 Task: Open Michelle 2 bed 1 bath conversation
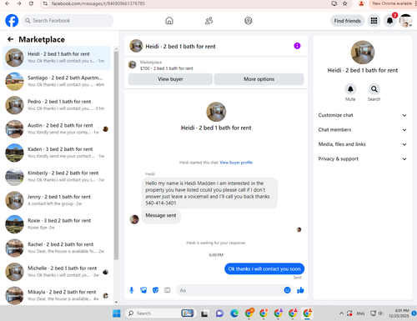(x=57, y=272)
